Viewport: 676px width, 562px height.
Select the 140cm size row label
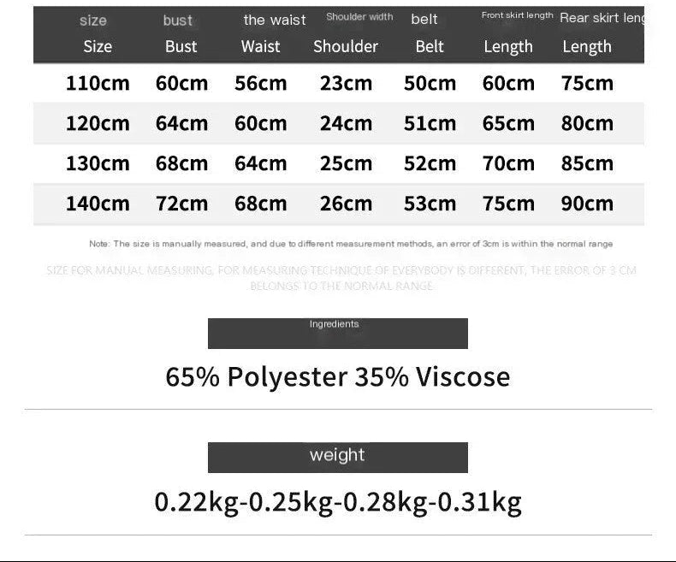(x=98, y=204)
